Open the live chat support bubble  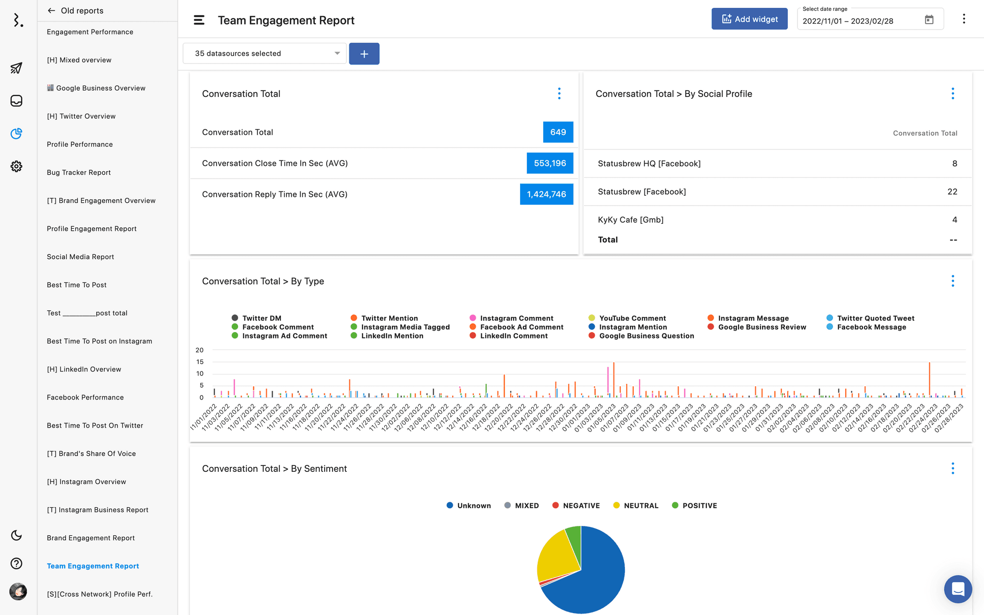pyautogui.click(x=957, y=588)
